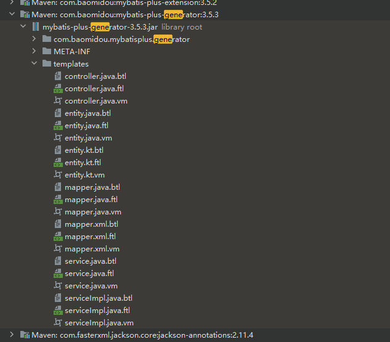The image size is (390, 342).
Task: Select file controller.java.vm
Action: tap(96, 101)
